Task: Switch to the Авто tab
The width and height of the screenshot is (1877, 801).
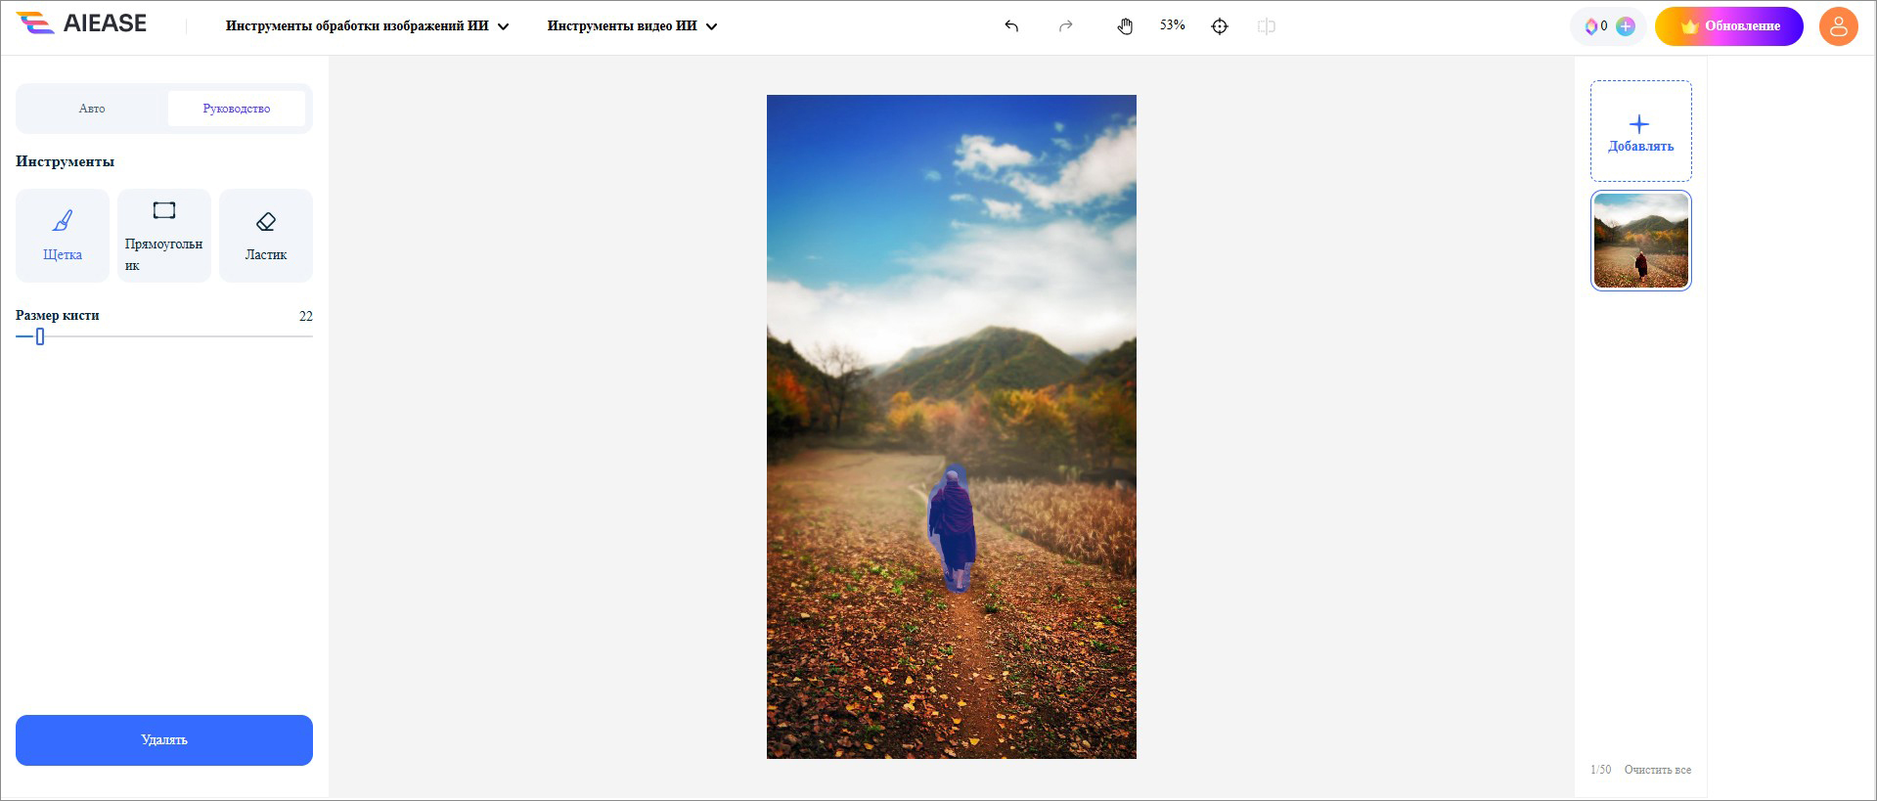Action: point(92,109)
